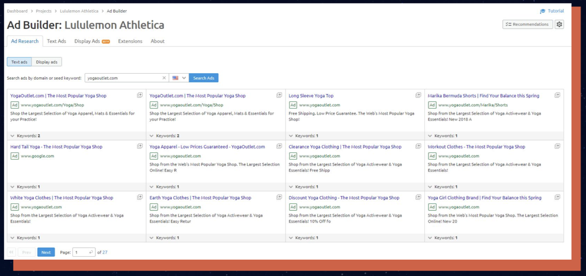Click the Prev page button

(x=26, y=252)
